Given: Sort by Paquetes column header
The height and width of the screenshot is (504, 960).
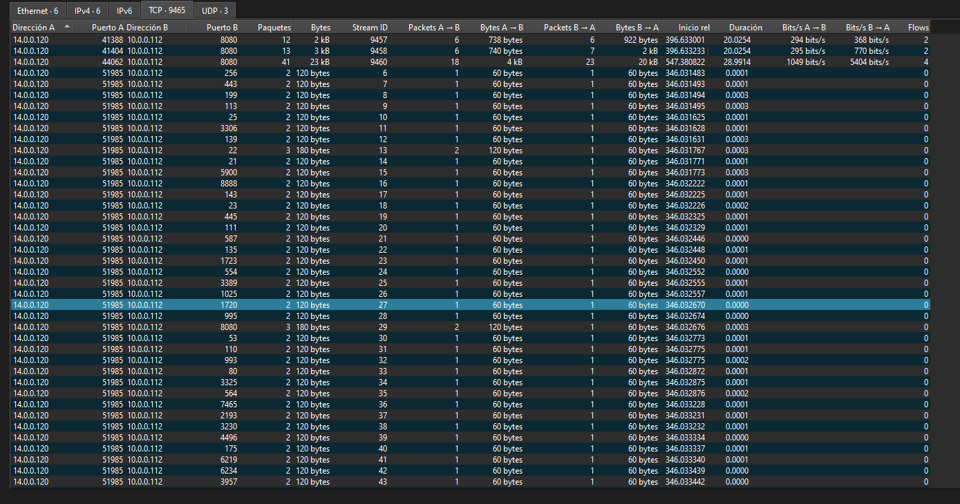Looking at the screenshot, I should [274, 28].
